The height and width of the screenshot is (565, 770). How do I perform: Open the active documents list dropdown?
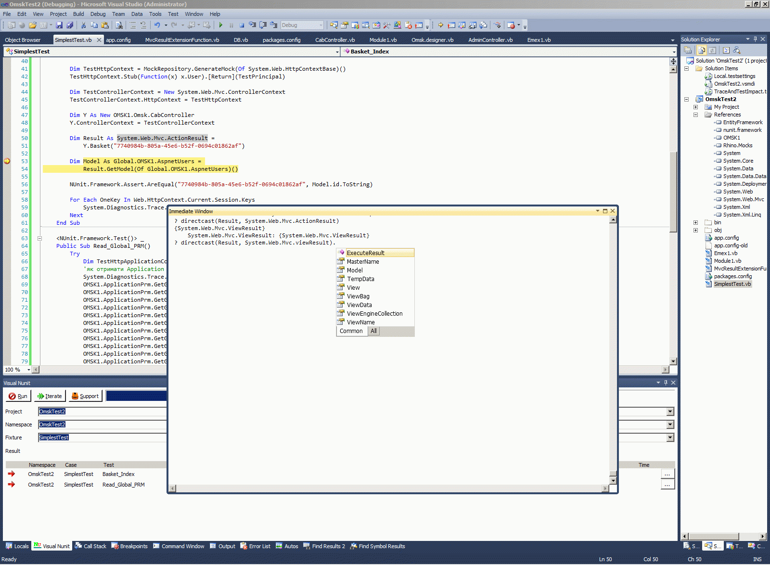click(673, 40)
